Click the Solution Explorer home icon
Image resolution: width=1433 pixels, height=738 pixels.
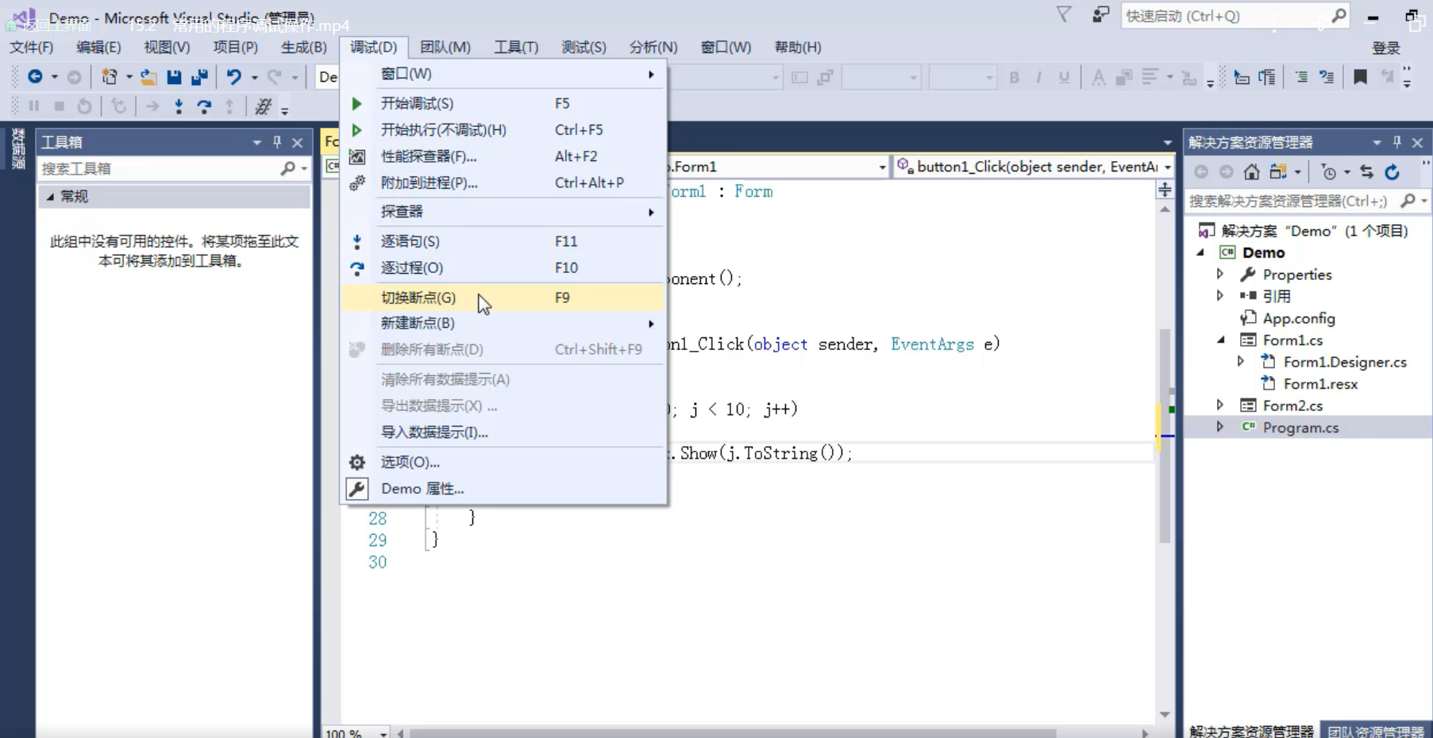pyautogui.click(x=1251, y=172)
